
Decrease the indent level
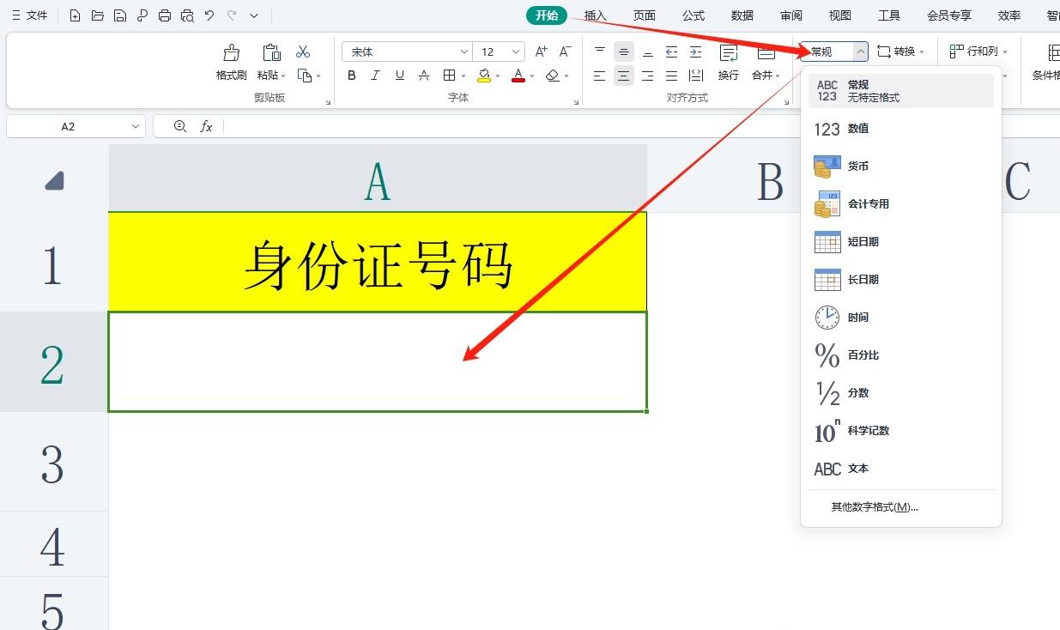tap(672, 51)
